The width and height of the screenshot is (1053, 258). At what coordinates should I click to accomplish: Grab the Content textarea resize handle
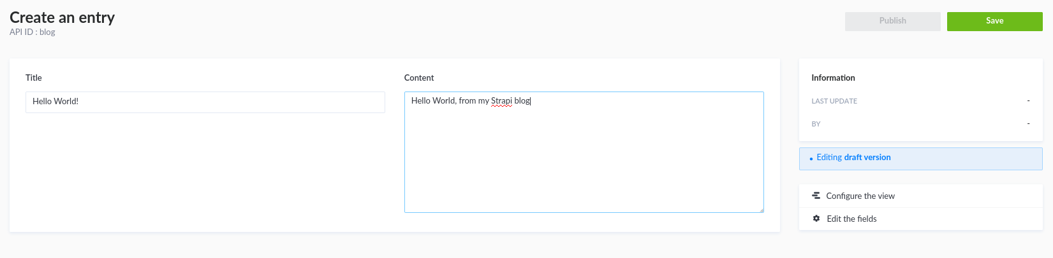(x=761, y=210)
